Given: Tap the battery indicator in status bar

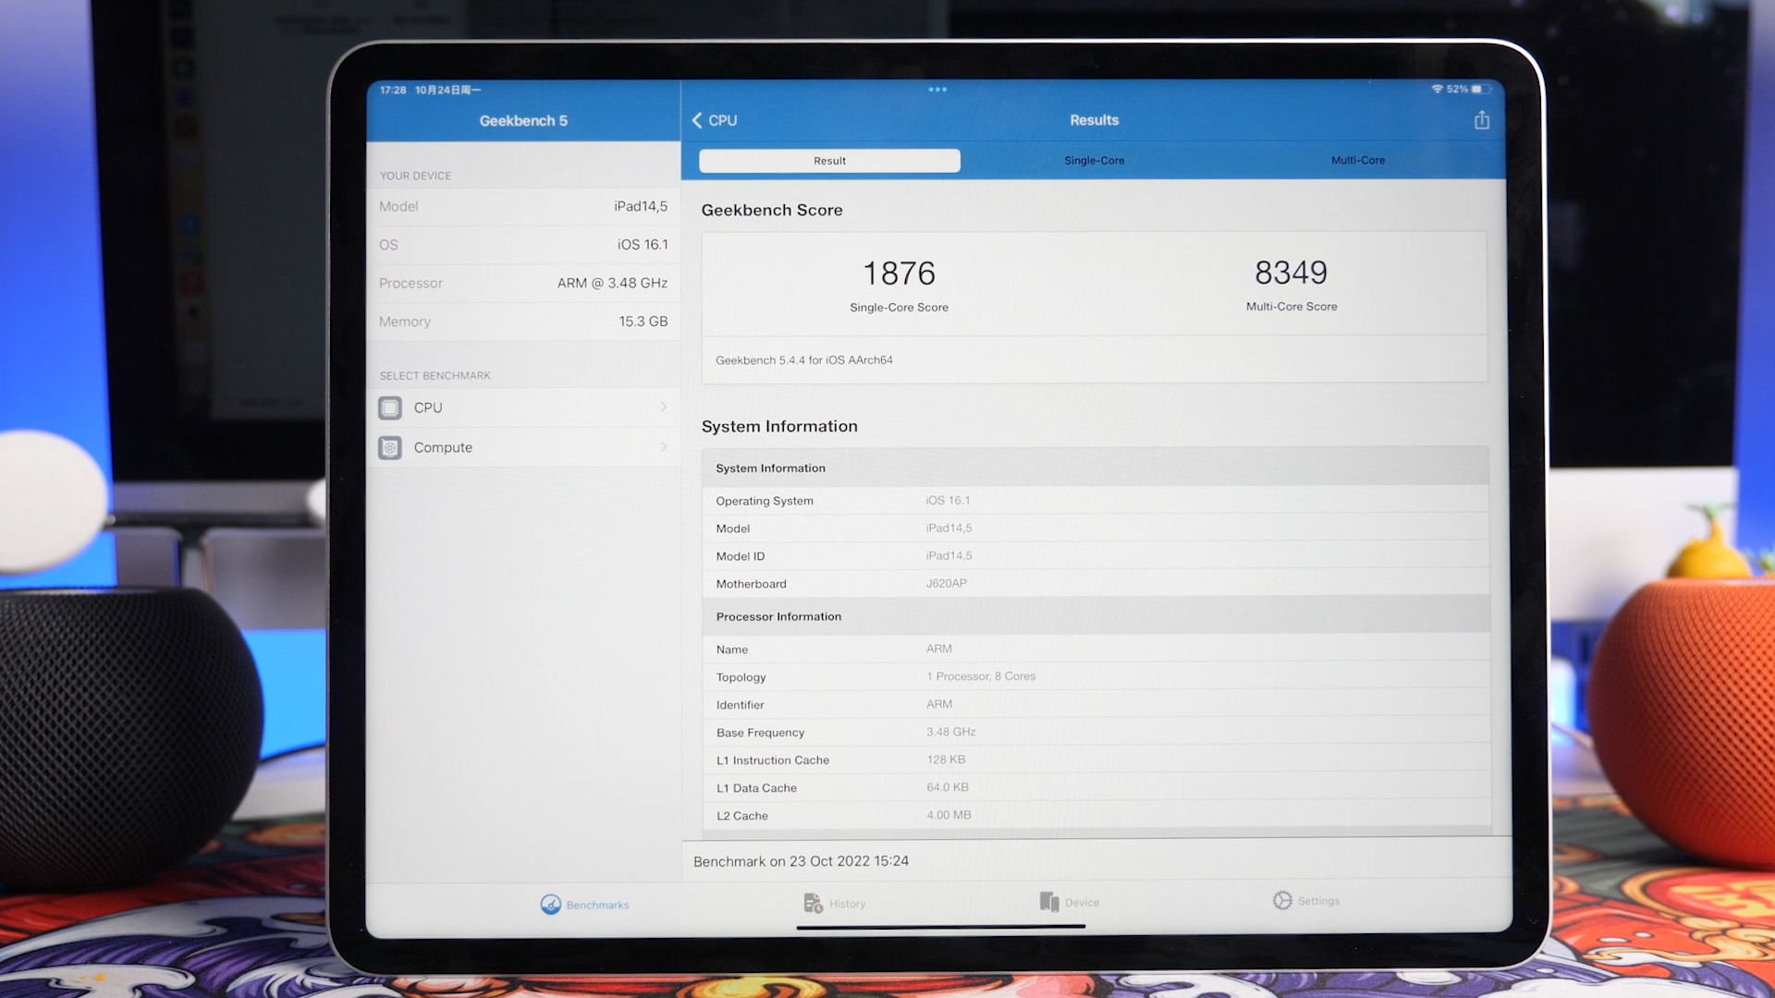Looking at the screenshot, I should click(1478, 90).
